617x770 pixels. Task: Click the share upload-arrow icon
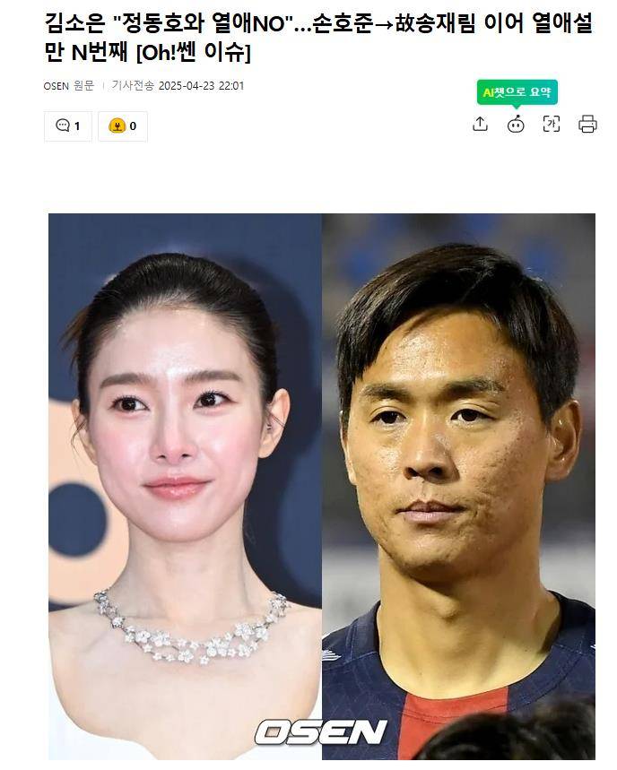(480, 125)
